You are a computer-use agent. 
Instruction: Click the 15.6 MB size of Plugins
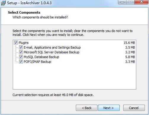129,43
